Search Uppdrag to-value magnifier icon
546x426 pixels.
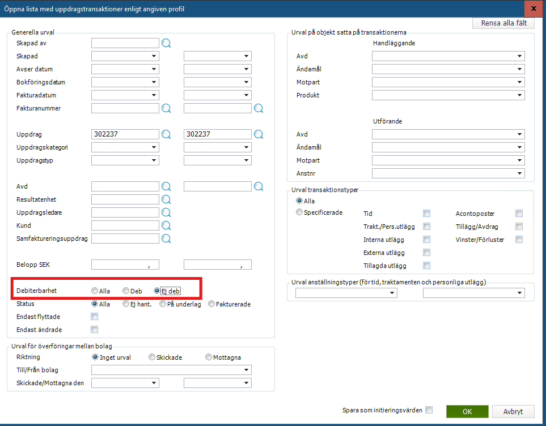click(259, 134)
